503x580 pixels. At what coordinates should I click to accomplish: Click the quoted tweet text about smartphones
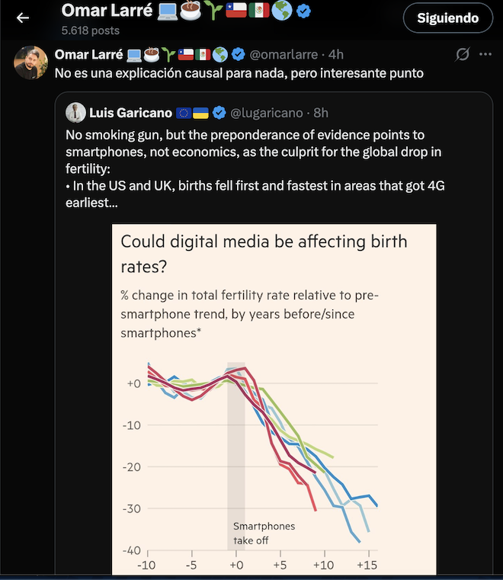[255, 168]
